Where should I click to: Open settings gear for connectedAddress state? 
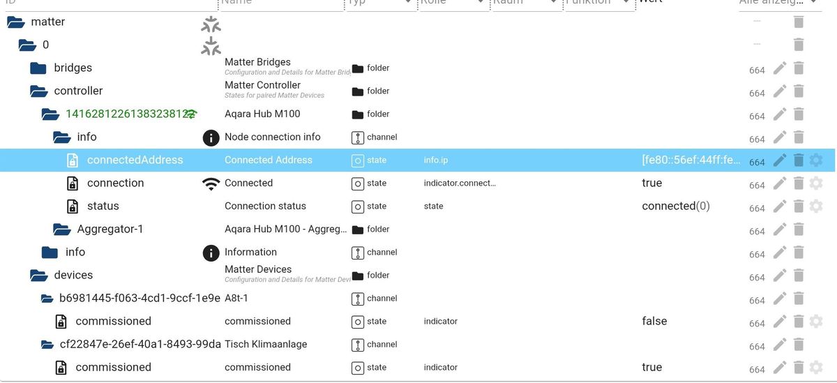(815, 160)
